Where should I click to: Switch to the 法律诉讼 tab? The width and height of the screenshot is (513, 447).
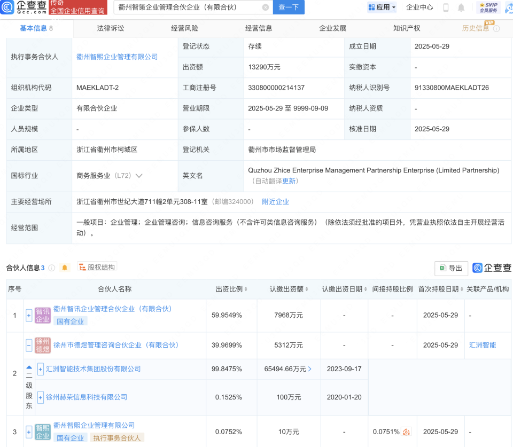(x=111, y=28)
